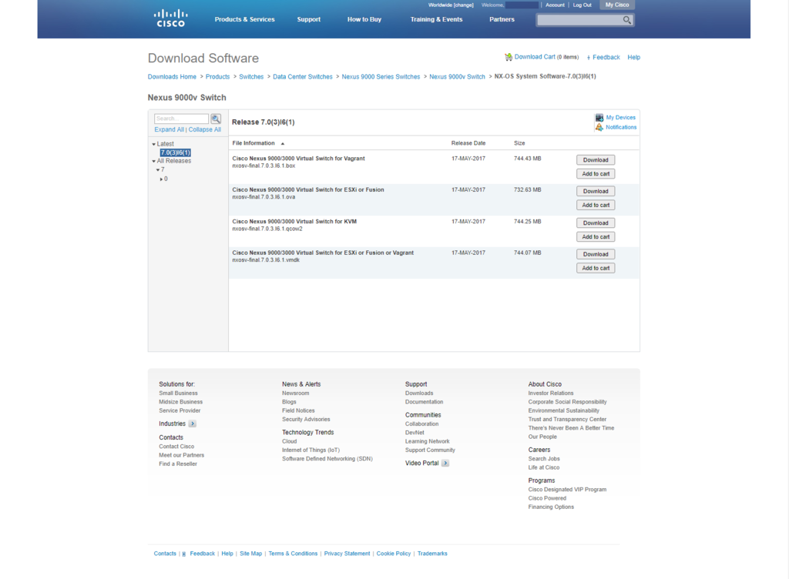
Task: Collapse the Latest tree node
Action: click(153, 144)
